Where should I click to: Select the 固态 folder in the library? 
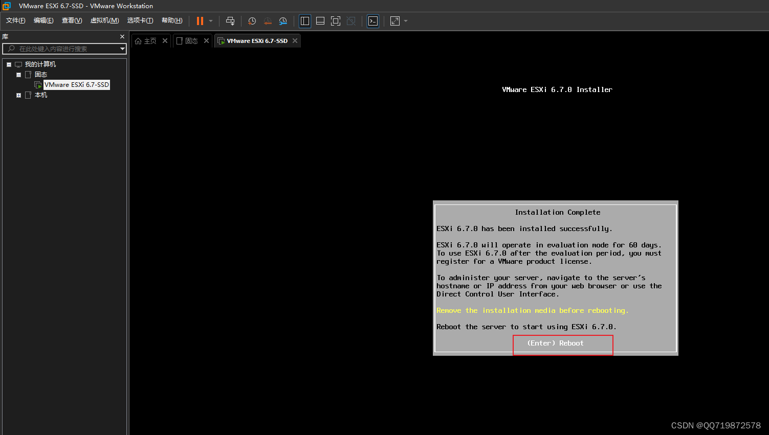click(41, 75)
